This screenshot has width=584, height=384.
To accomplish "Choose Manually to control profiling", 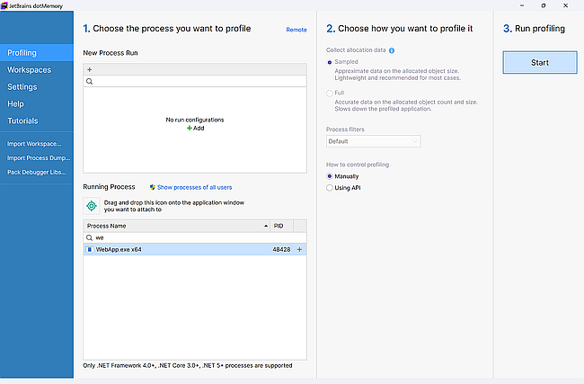I will point(329,176).
